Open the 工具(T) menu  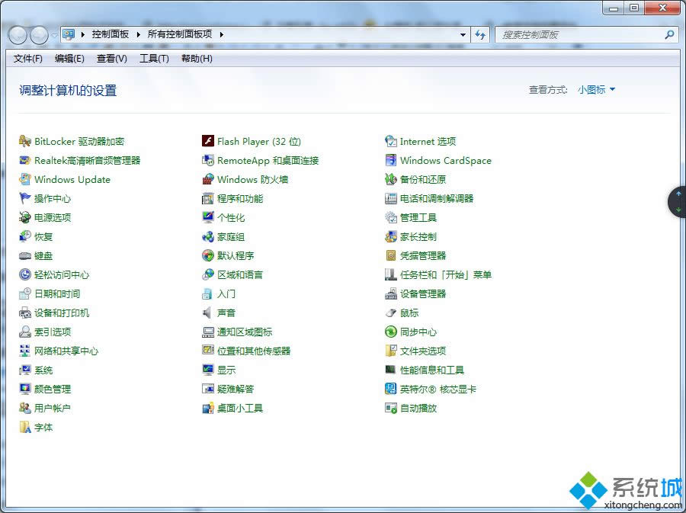tap(154, 59)
